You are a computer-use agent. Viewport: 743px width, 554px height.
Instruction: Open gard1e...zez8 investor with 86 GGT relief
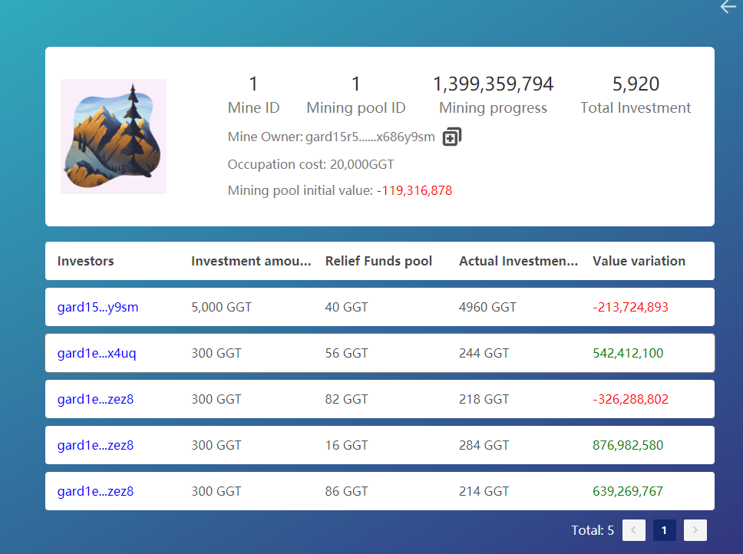(x=95, y=491)
